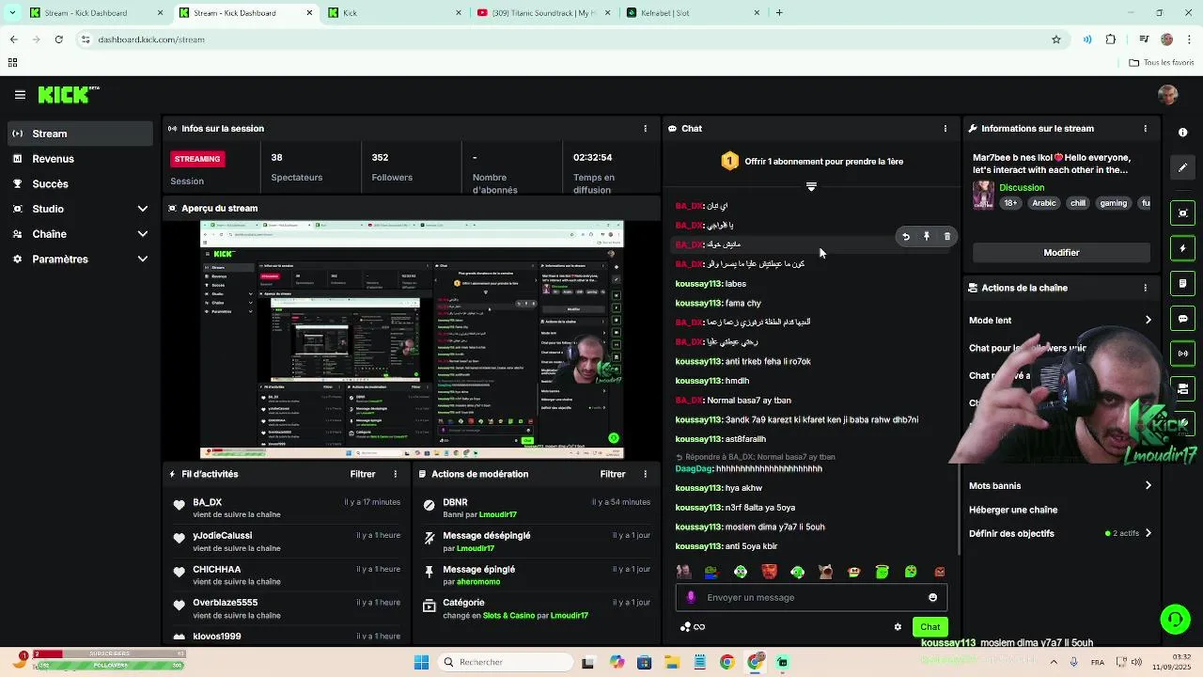Viewport: 1203px width, 677px height.
Task: Click the voice microphone icon in chat input
Action: [691, 598]
